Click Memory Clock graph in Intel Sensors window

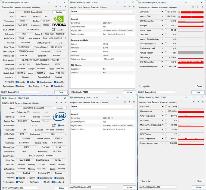click(x=191, y=111)
